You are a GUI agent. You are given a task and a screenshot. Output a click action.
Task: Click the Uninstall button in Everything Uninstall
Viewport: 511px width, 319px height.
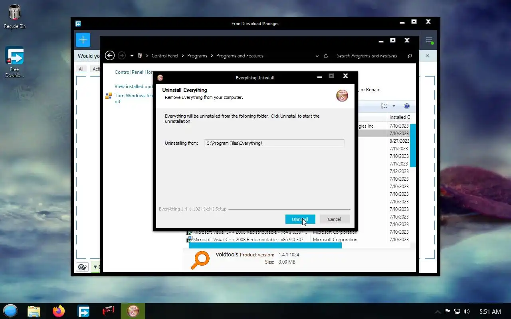(x=300, y=219)
